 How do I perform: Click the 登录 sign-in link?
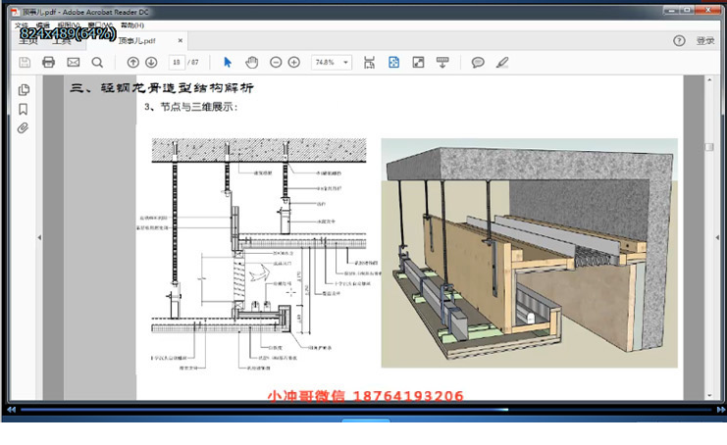click(705, 41)
